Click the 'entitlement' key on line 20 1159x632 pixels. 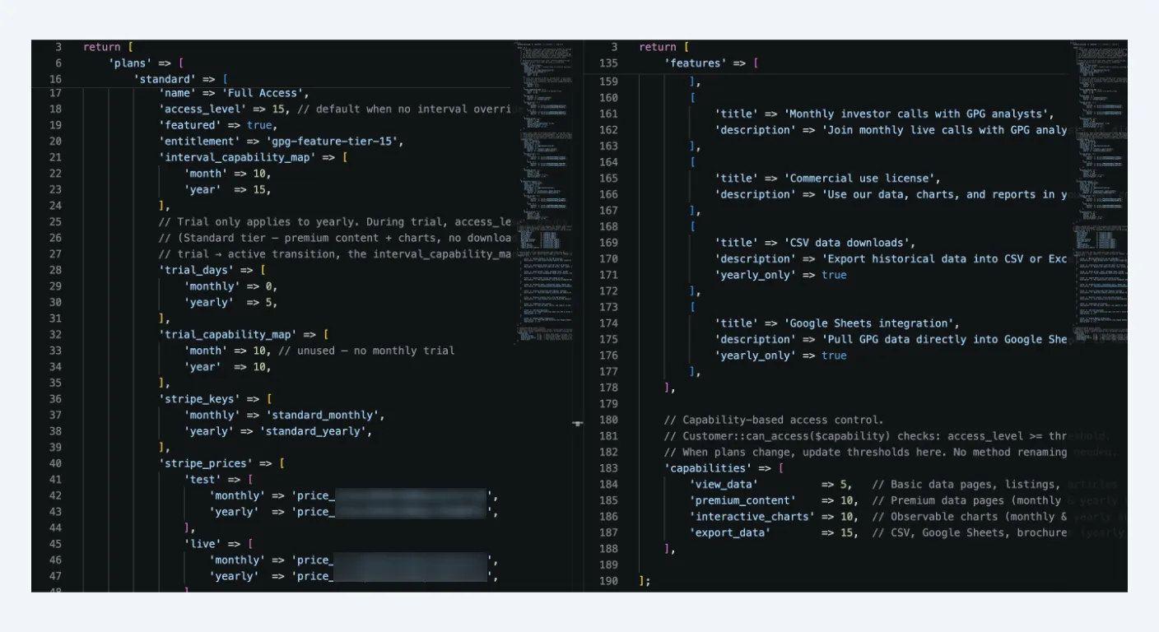198,141
